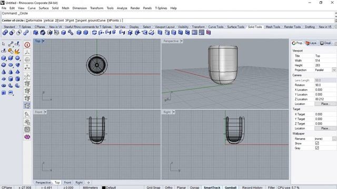The height and width of the screenshot is (189, 337).
Task: Click the Points tool icon beside cursor
Action: click(11, 44)
